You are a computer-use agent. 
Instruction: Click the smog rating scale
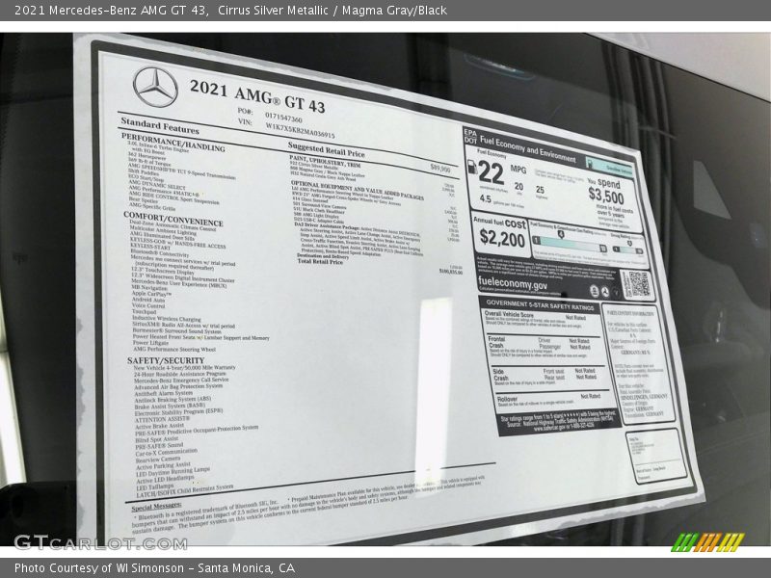tap(628, 250)
